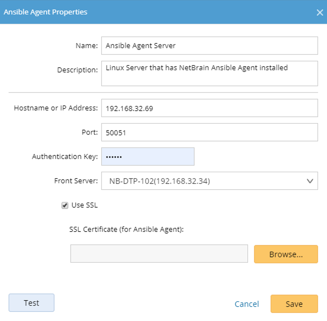Test the Ansible Agent connection
Screen dimensions: 327x321
31,303
